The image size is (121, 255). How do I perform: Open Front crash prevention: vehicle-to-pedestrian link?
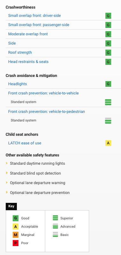coord(46,112)
